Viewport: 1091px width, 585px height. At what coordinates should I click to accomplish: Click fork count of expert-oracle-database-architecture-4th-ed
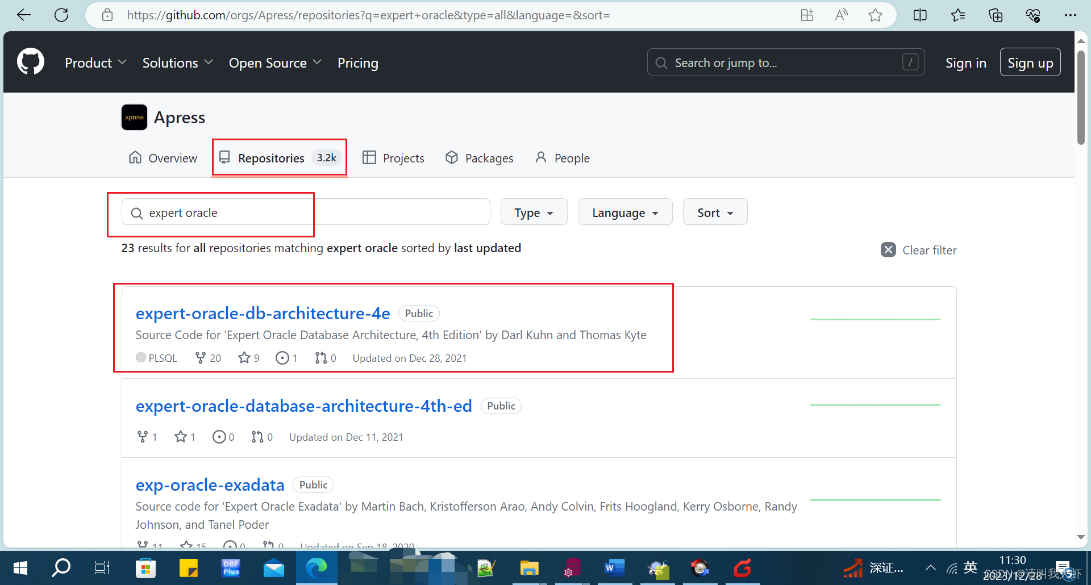147,437
